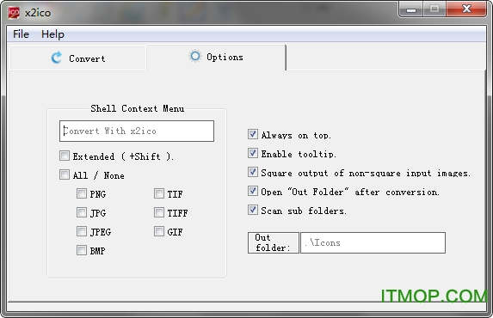Open the File menu
Screen dimensions: 493x318
(x=21, y=34)
